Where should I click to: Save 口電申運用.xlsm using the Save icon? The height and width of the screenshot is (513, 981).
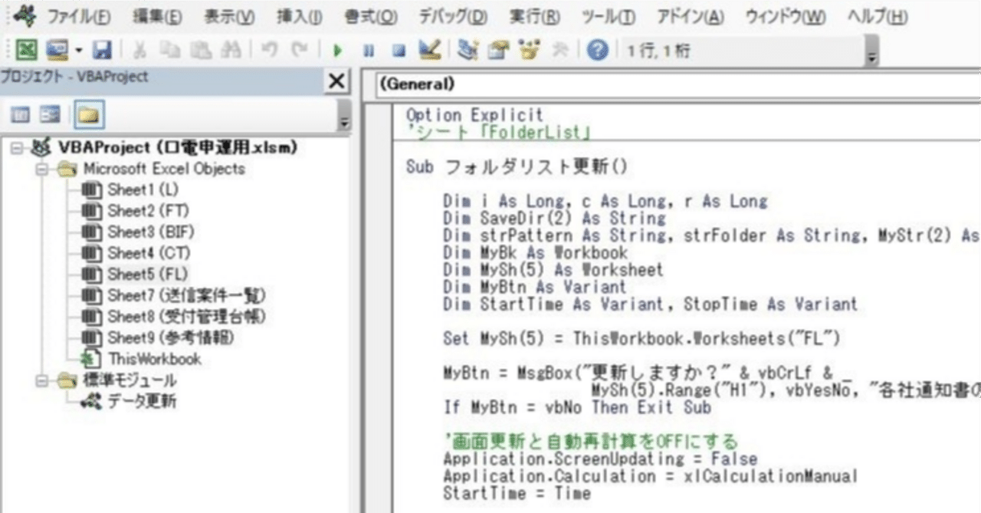pos(103,49)
